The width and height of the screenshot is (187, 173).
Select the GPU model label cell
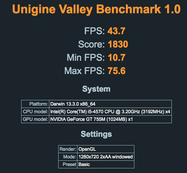35,119
